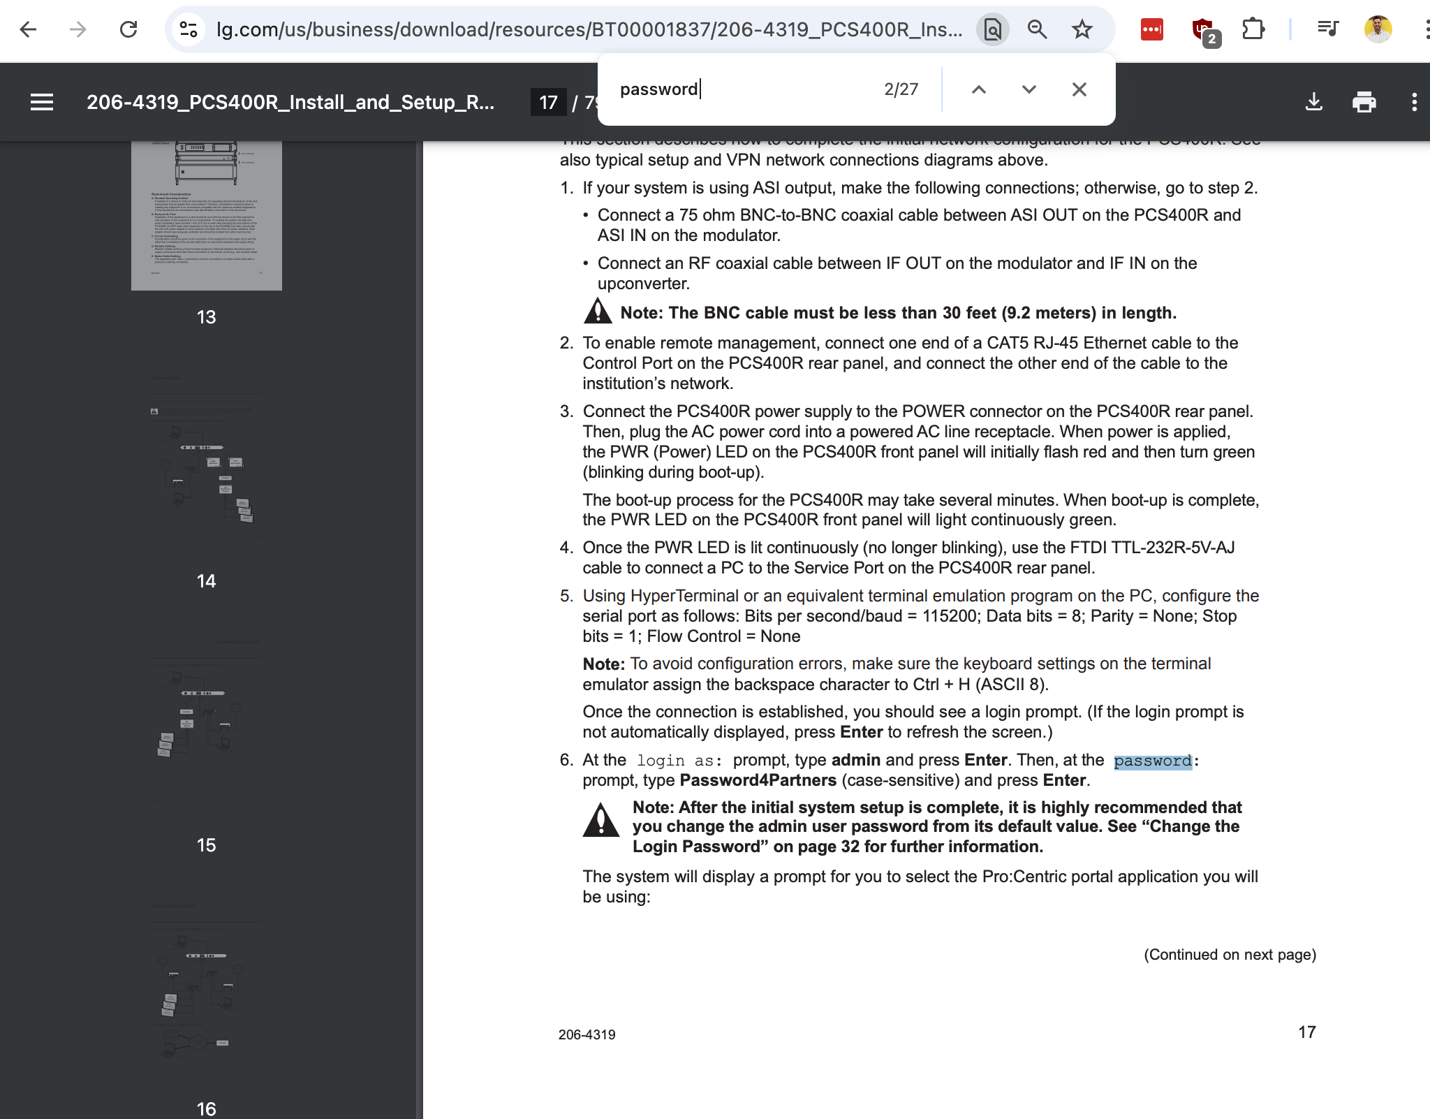Open the Google Lens page search icon
This screenshot has width=1430, height=1119.
[992, 29]
